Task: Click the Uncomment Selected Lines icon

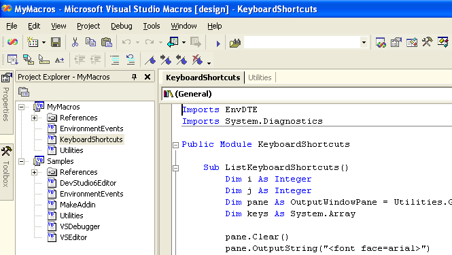Action: point(131,60)
